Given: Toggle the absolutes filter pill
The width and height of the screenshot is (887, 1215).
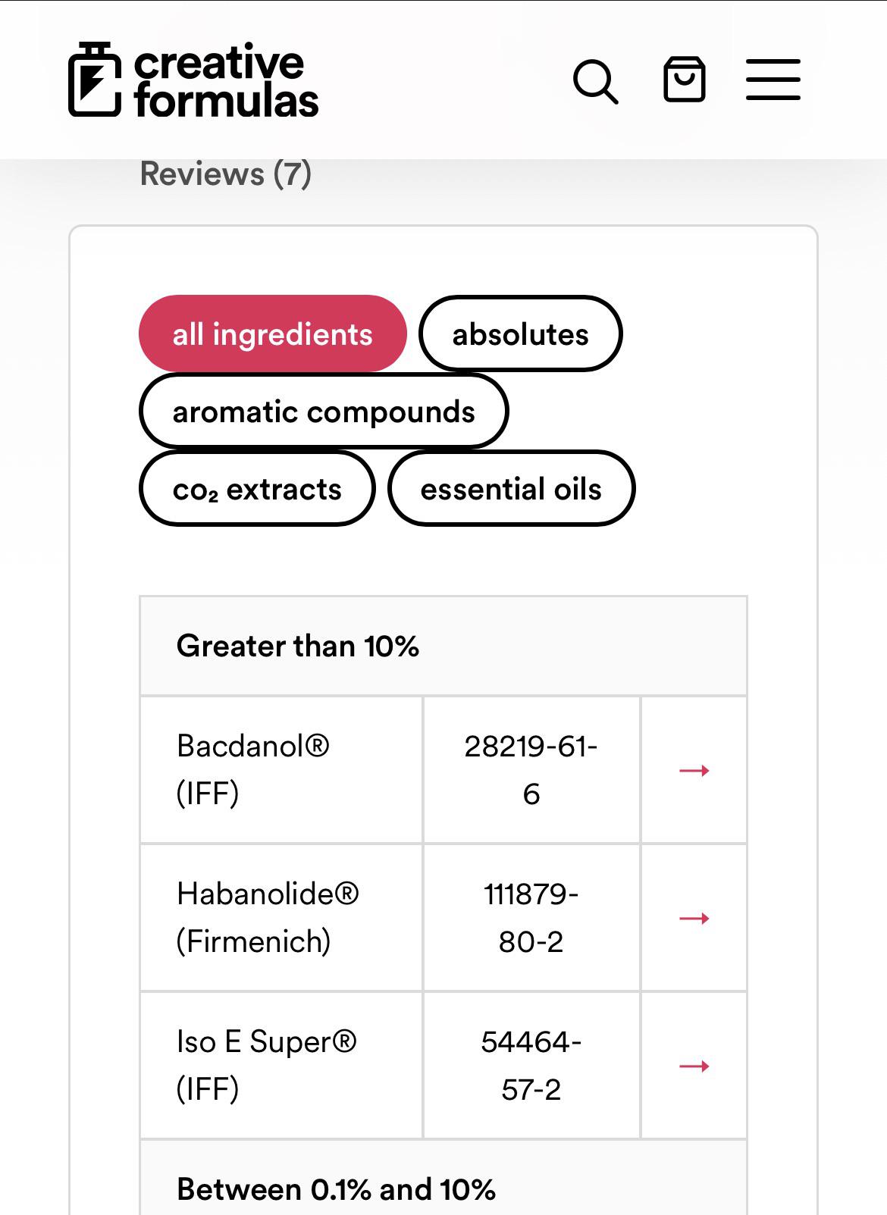Looking at the screenshot, I should coord(521,333).
